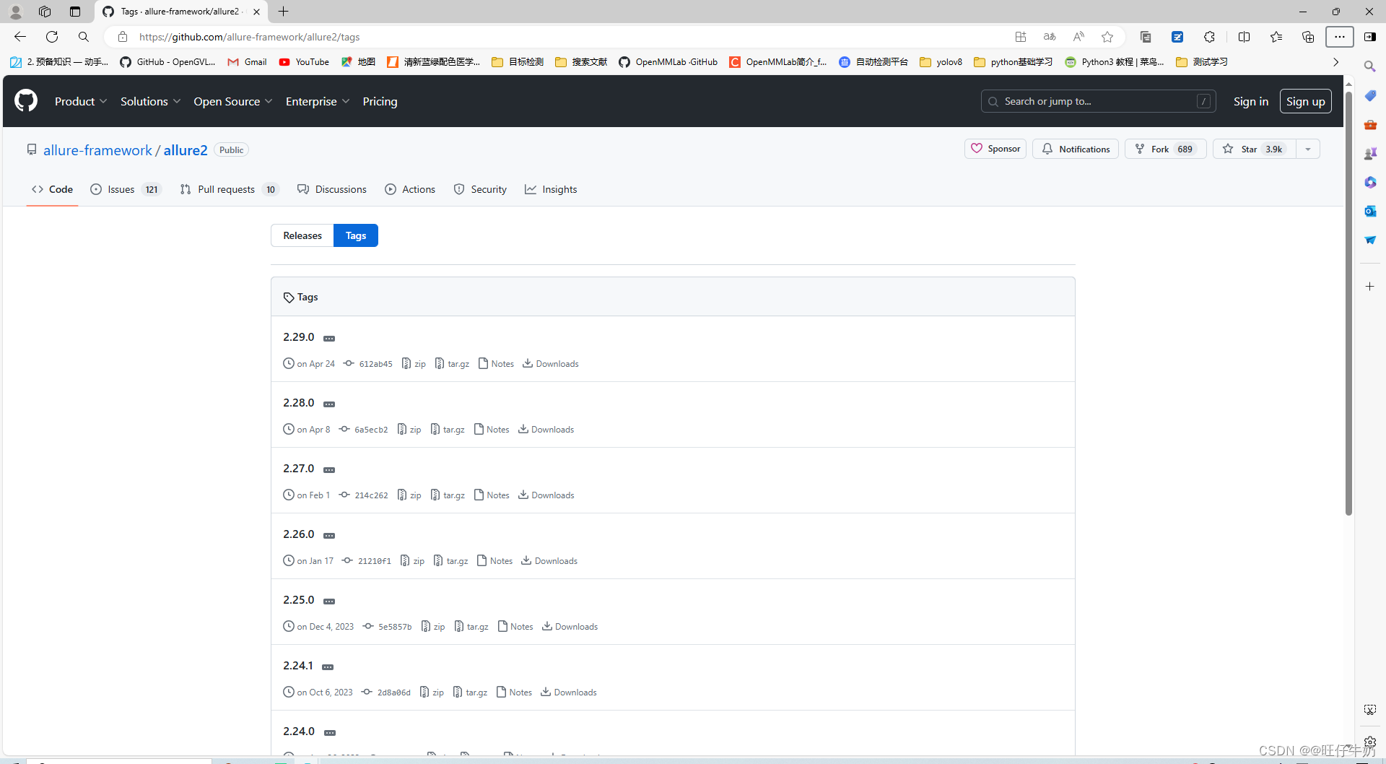Download zip for tag 2.24.1
Viewport: 1386px width, 764px height.
(x=432, y=693)
